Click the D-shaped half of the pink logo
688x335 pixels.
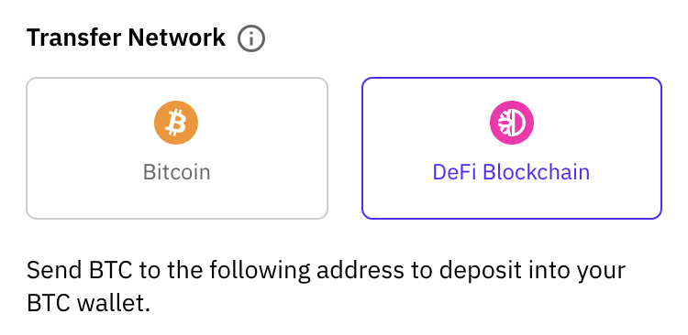pos(519,123)
